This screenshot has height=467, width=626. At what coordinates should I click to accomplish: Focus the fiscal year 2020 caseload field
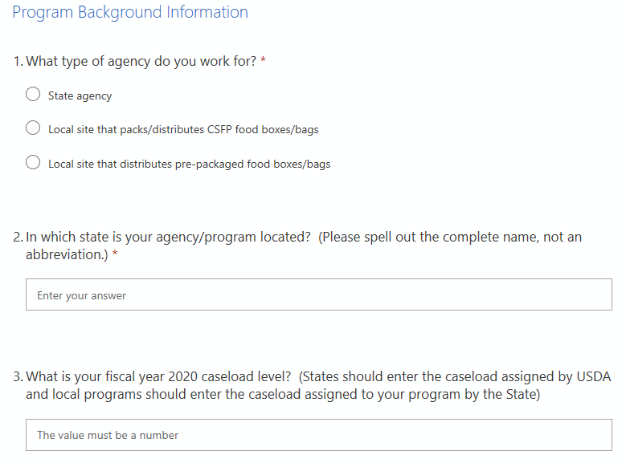click(x=318, y=435)
